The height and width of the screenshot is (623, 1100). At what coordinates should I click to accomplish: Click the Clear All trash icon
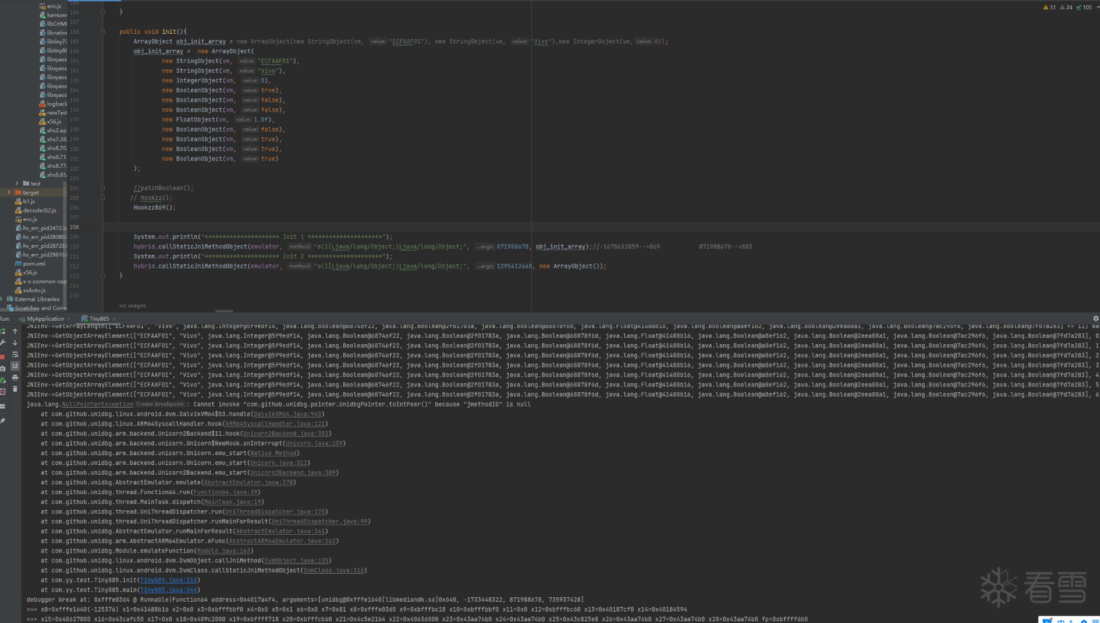(15, 389)
